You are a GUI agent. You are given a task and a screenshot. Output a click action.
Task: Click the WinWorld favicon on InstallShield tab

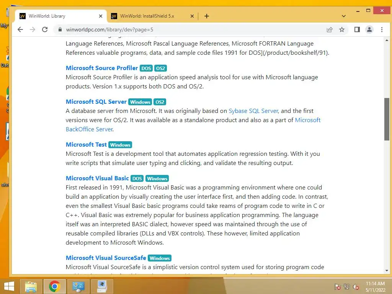pos(114,16)
